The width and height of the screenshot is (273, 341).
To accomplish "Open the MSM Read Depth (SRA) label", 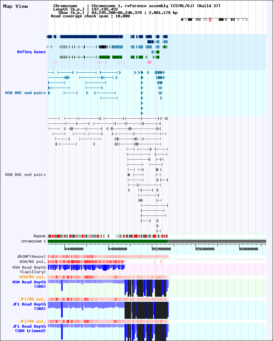I will [29, 284].
